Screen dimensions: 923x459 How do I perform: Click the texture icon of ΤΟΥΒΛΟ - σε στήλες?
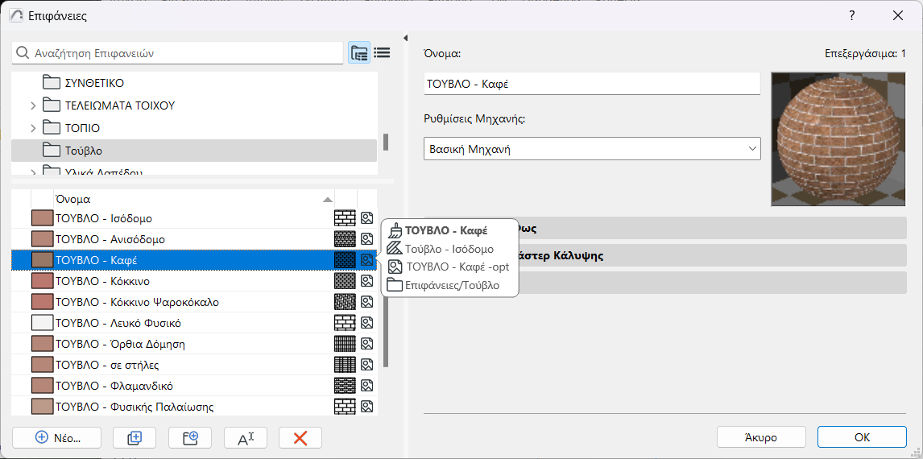click(366, 364)
